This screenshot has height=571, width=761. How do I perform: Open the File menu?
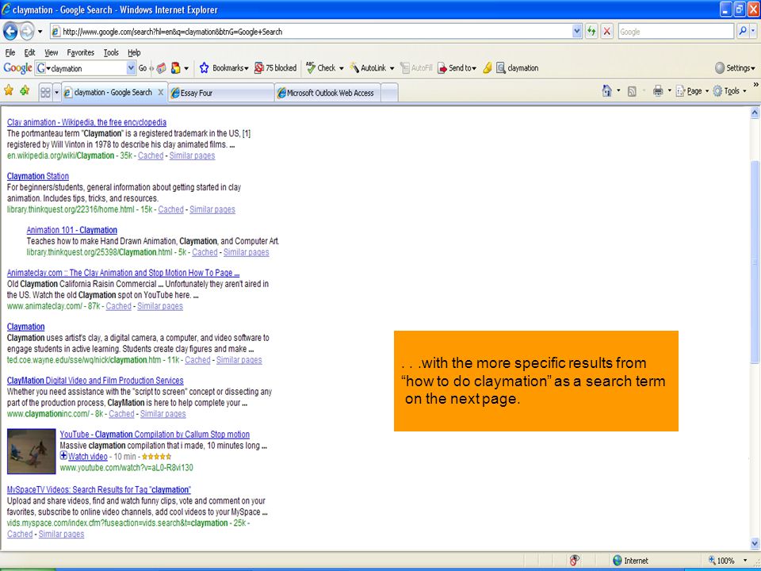[10, 52]
